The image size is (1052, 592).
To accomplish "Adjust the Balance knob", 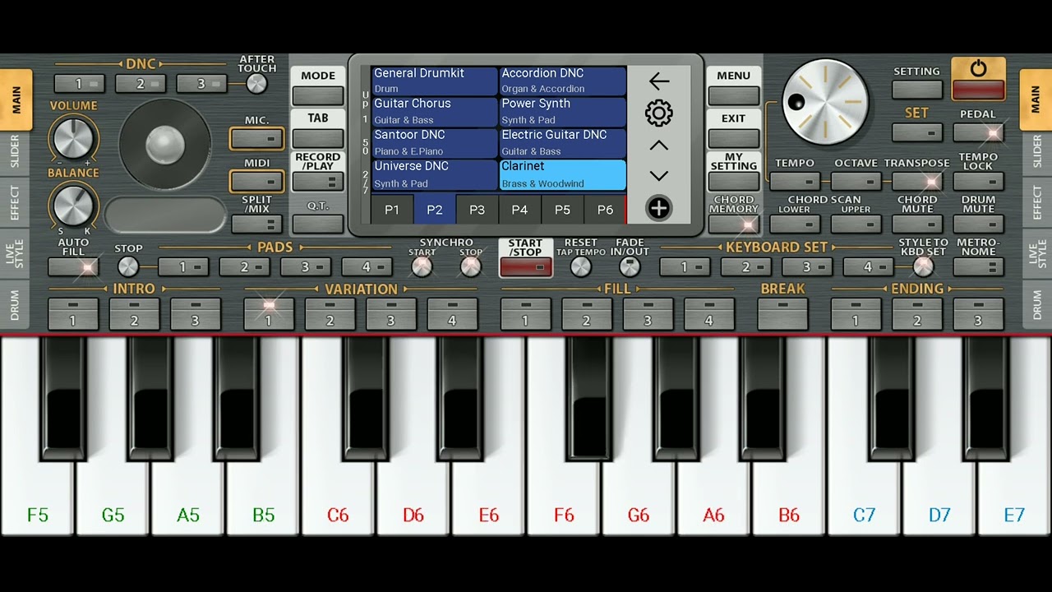I will [73, 204].
